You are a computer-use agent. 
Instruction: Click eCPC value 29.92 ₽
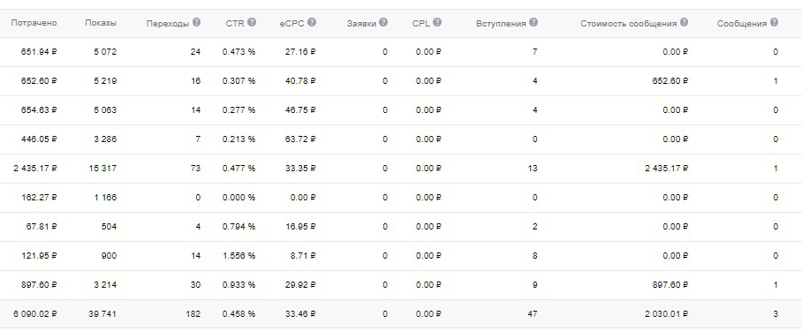coord(300,284)
